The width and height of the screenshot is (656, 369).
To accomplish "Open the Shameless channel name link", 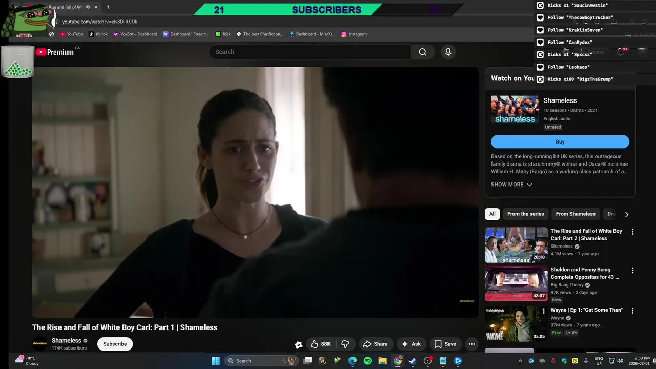I will [66, 340].
